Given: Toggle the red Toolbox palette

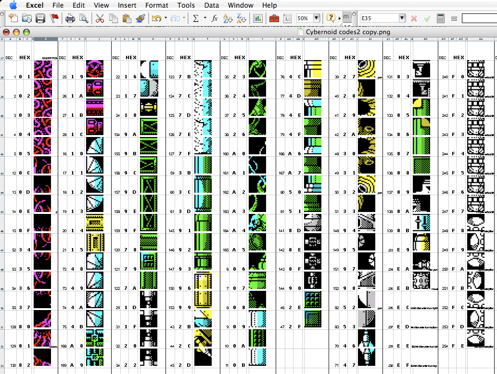Looking at the screenshot, I should tap(274, 18).
